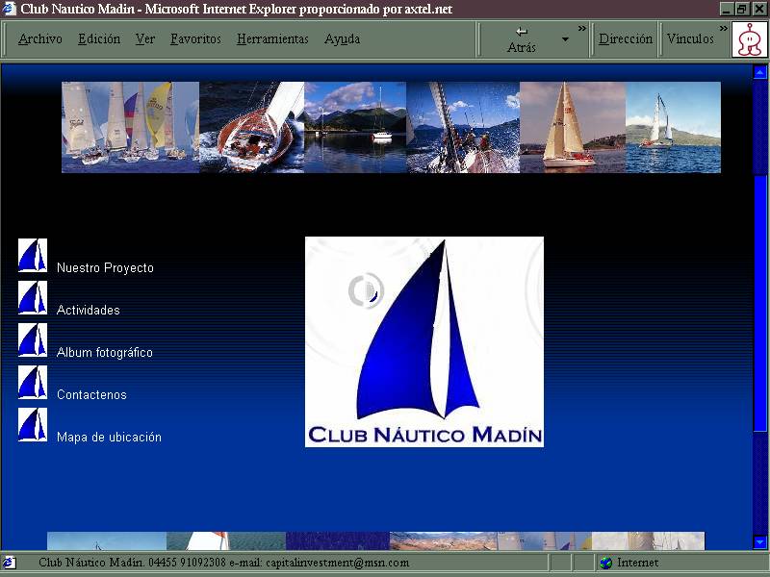
Task: Click sailboat icon beside Nuestro Proyecto
Action: (x=32, y=256)
